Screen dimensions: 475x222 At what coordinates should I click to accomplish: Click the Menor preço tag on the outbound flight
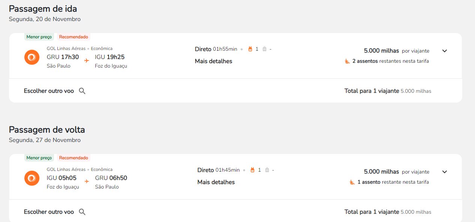39,37
